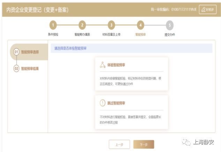This screenshot has width=221, height=152.
Task: Click the network nodes icon beside 体验智能预审
Action: [x=102, y=65]
